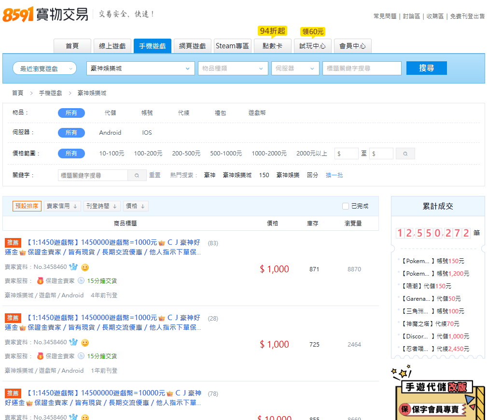Screen dimensions: 488x420
Task: Click hot search term 回分
Action: (x=312, y=175)
